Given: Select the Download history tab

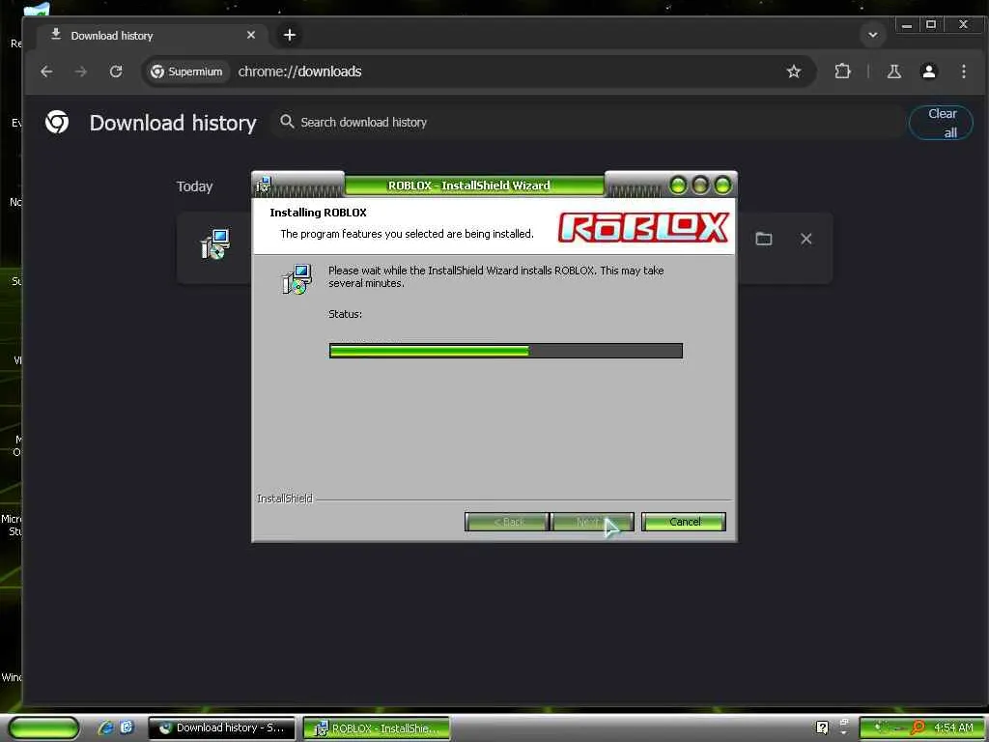Looking at the screenshot, I should click(x=151, y=36).
